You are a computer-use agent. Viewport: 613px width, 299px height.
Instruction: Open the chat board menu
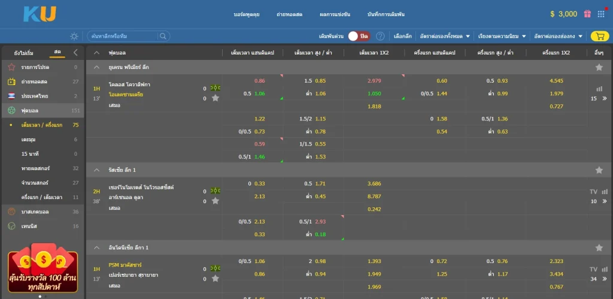tap(247, 14)
